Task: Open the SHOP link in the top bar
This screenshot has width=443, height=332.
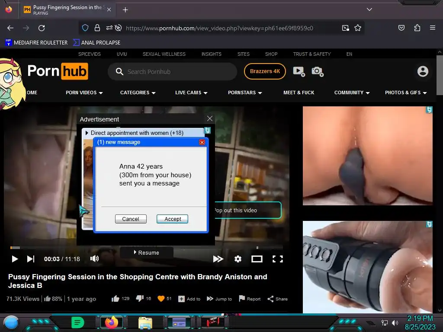Action: 271,54
